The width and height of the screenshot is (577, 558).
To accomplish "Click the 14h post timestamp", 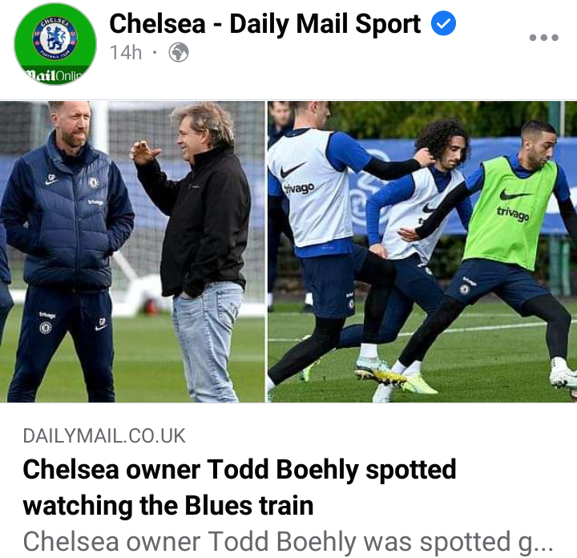I will click(126, 53).
